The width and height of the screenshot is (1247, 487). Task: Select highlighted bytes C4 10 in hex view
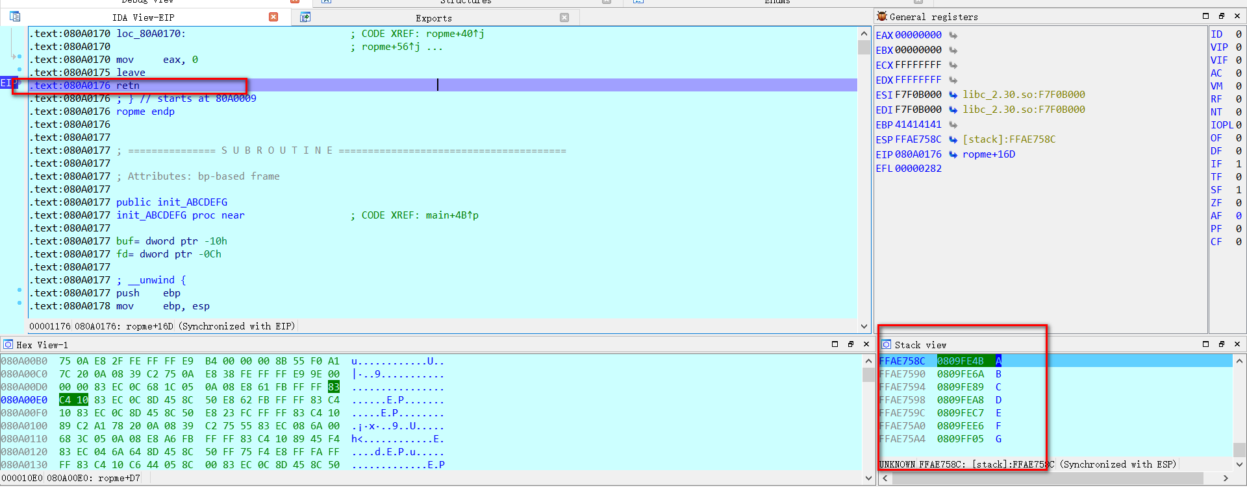coord(73,400)
